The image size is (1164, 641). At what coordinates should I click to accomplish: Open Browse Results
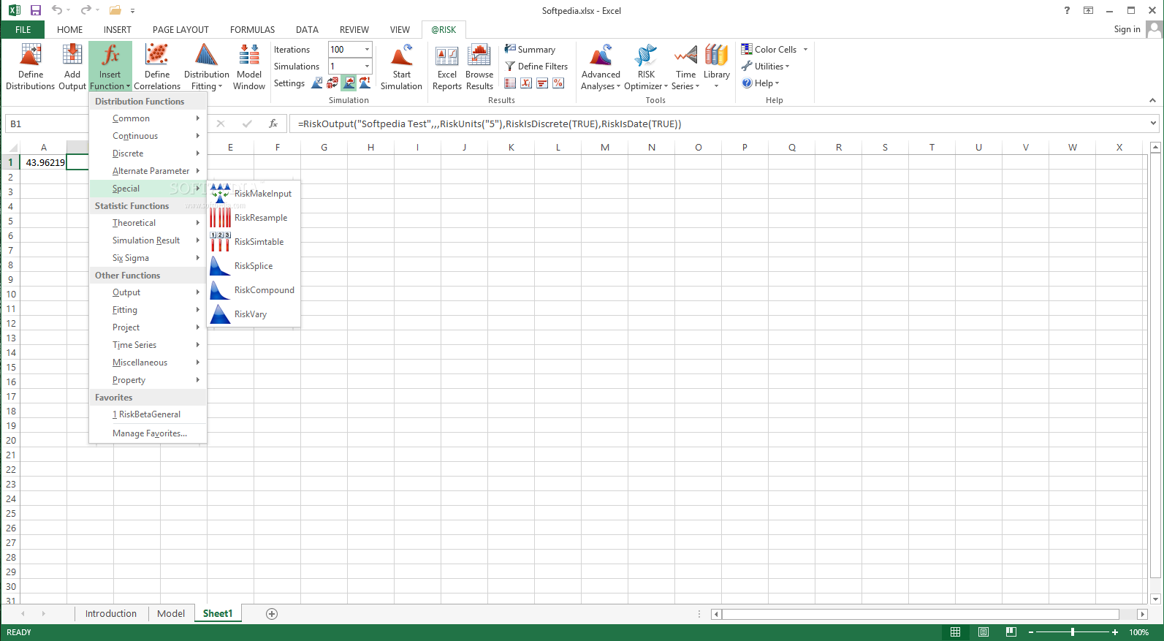(479, 67)
